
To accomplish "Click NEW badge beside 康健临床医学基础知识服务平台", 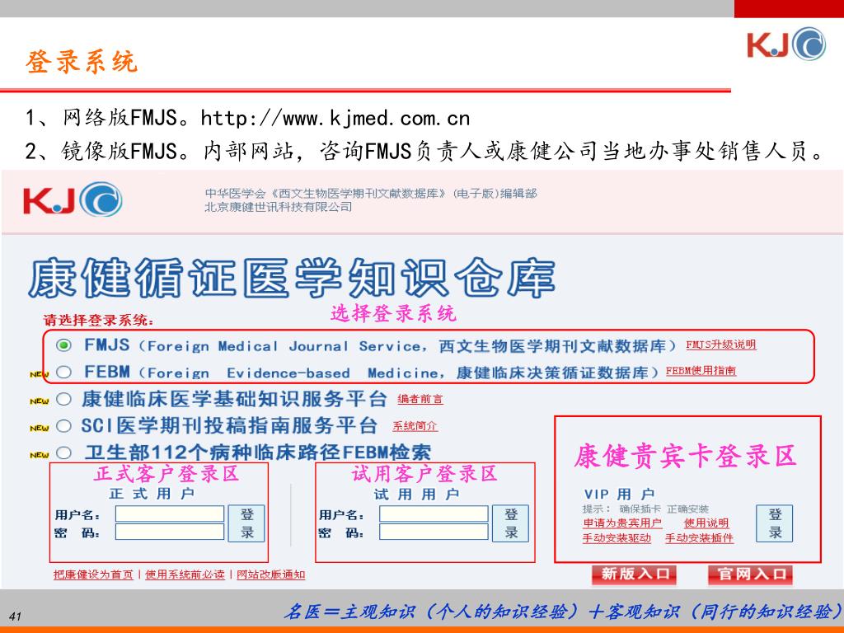I will click(40, 401).
